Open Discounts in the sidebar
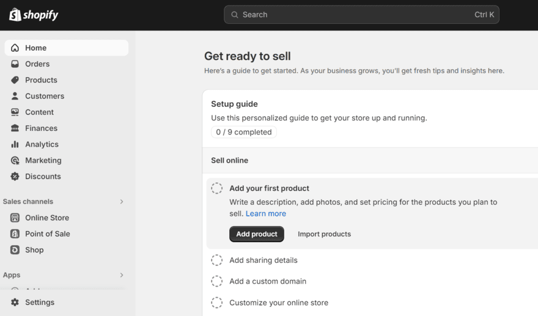 pos(67,177)
